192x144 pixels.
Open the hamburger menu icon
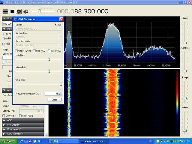(5, 12)
